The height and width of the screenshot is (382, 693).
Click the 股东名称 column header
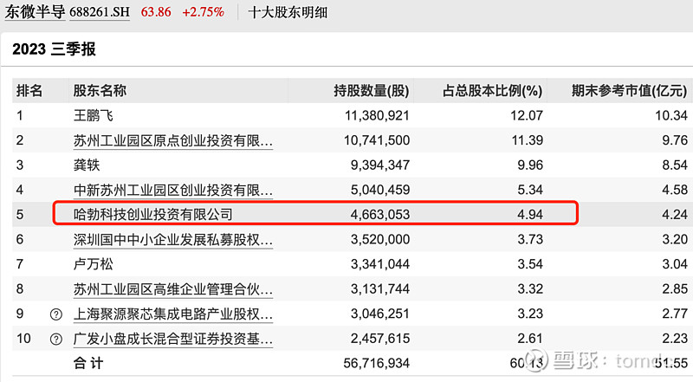pos(100,91)
